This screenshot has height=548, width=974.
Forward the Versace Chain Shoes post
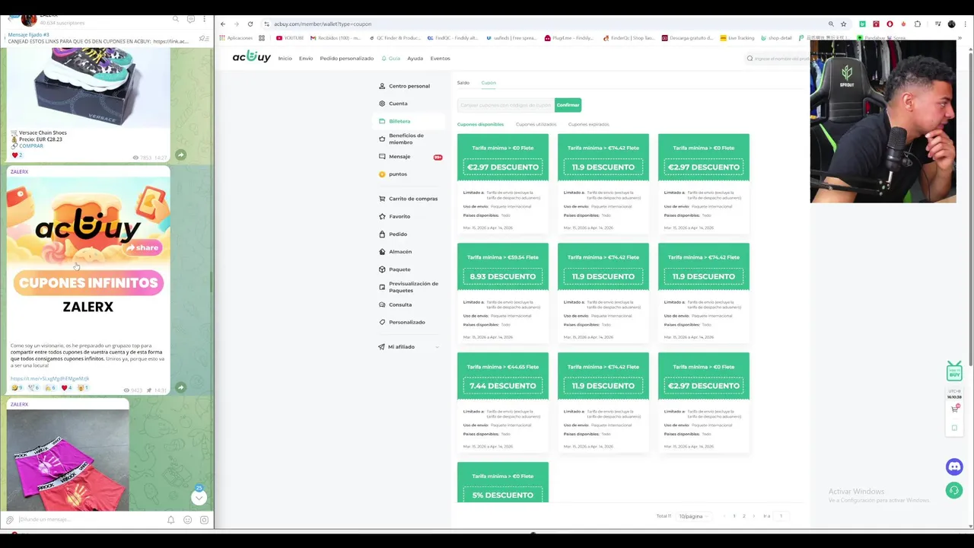(x=180, y=155)
